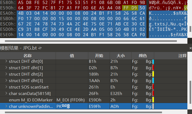Image resolution: width=192 pixels, height=114 pixels.
Task: Click the 颜色 column header
Action: click(x=143, y=56)
